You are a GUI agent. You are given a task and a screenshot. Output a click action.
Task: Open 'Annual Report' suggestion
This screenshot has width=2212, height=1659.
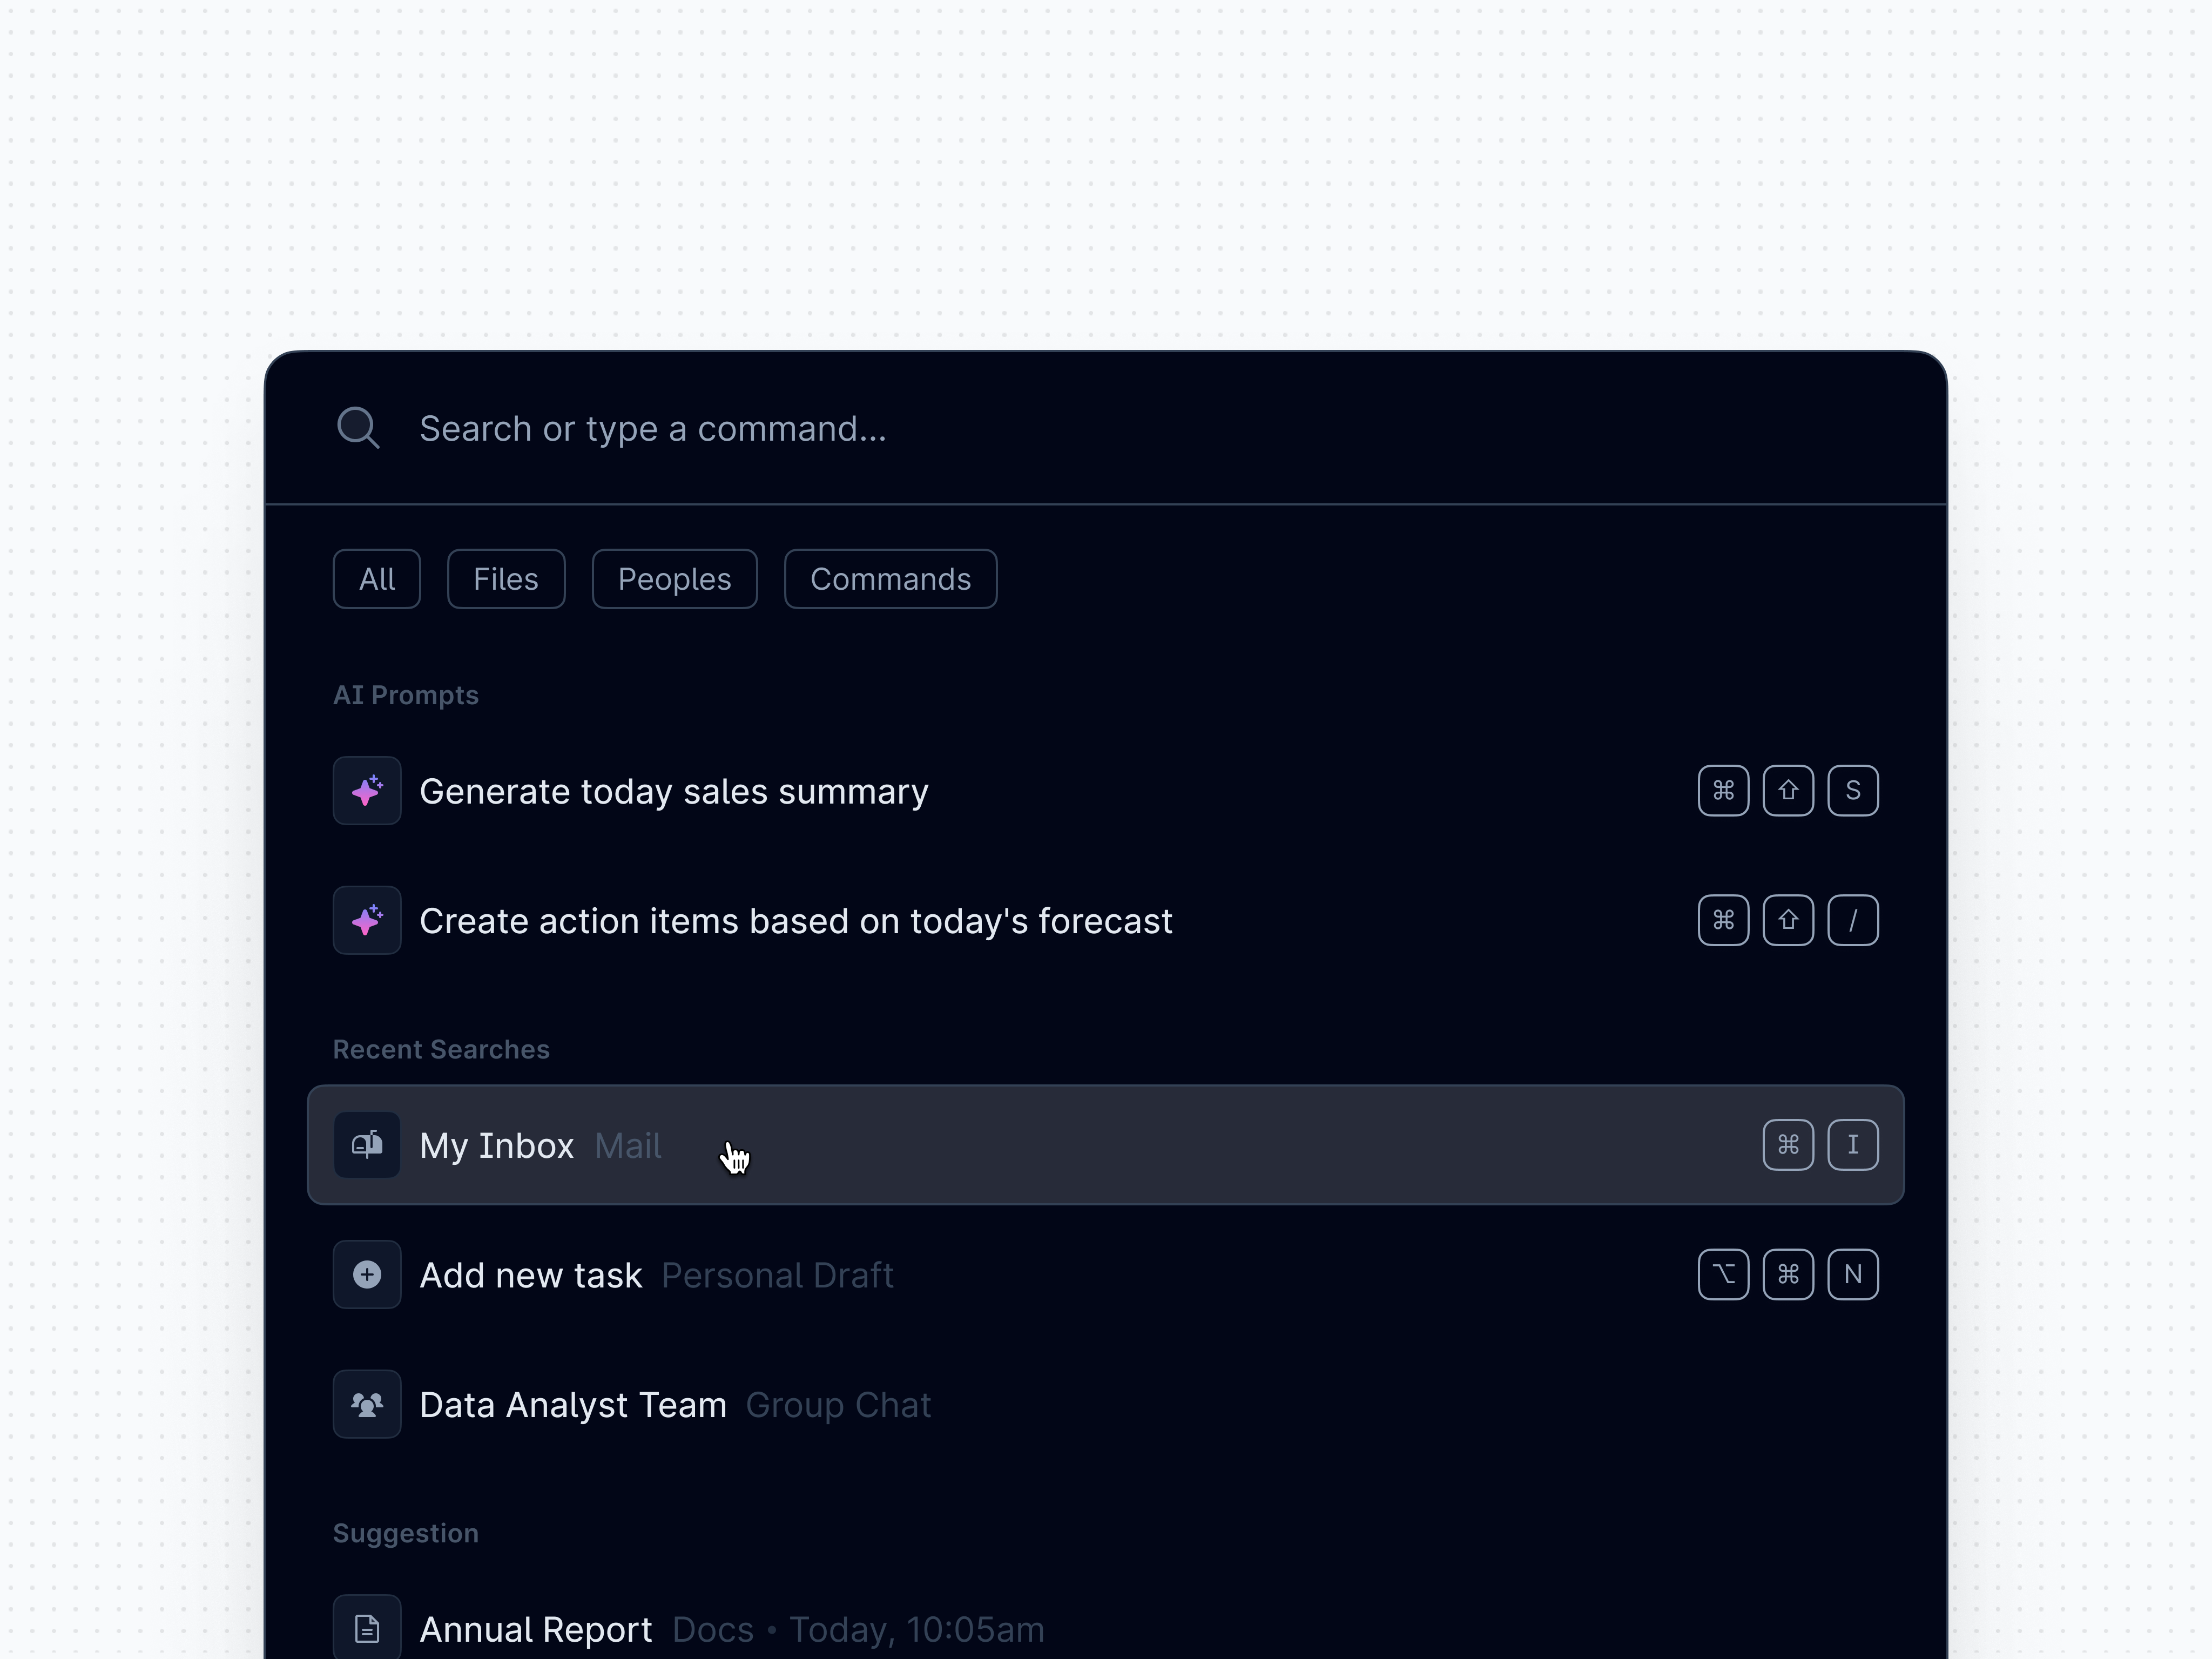pos(1105,1628)
